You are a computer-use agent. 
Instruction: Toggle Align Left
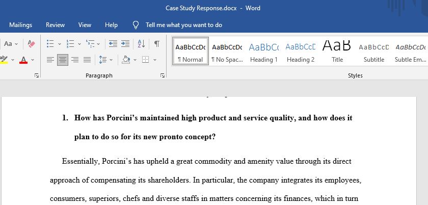tap(50, 60)
